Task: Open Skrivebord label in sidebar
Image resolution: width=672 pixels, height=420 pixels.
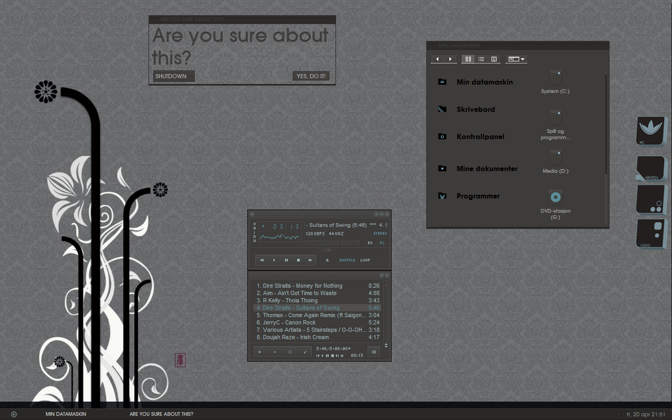Action: point(476,109)
